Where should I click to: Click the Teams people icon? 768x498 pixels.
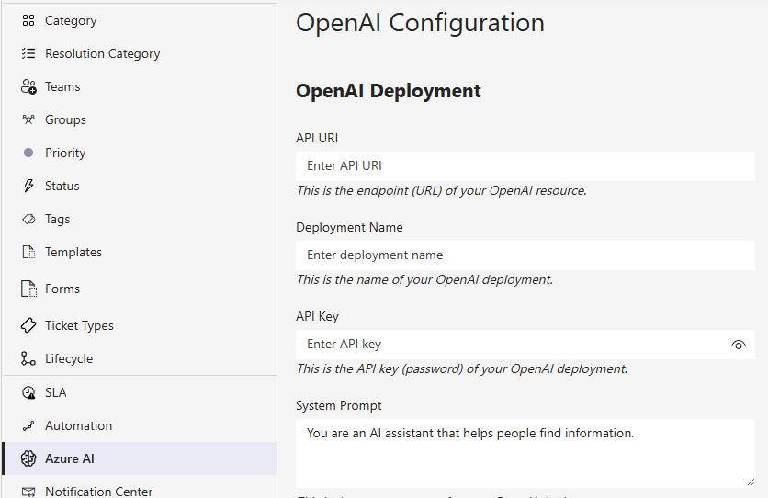pyautogui.click(x=28, y=86)
